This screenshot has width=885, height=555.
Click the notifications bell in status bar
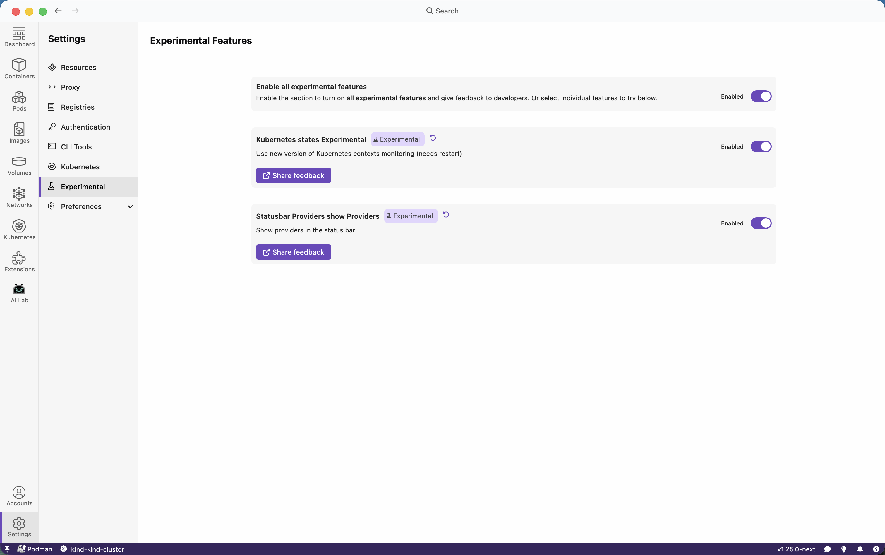(860, 549)
